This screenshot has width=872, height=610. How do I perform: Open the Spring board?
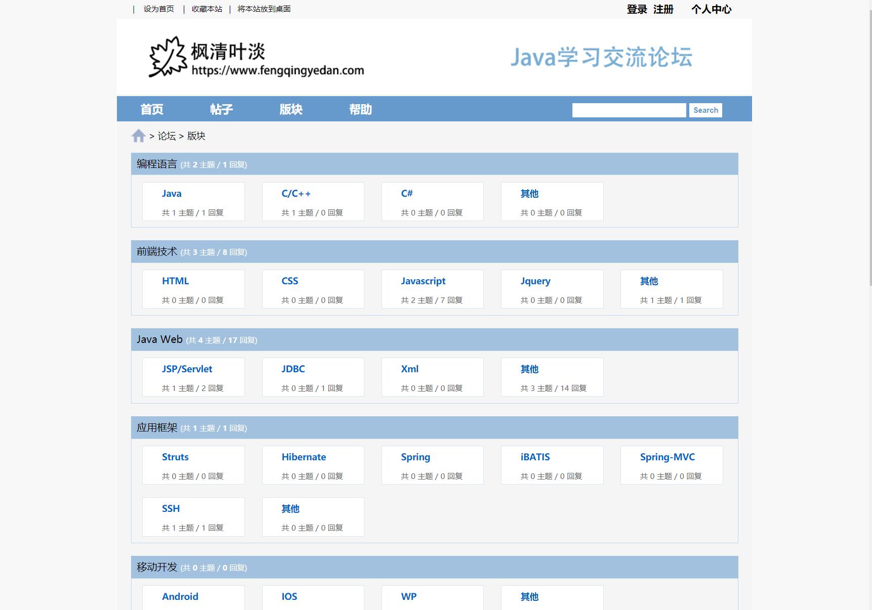[x=416, y=457]
